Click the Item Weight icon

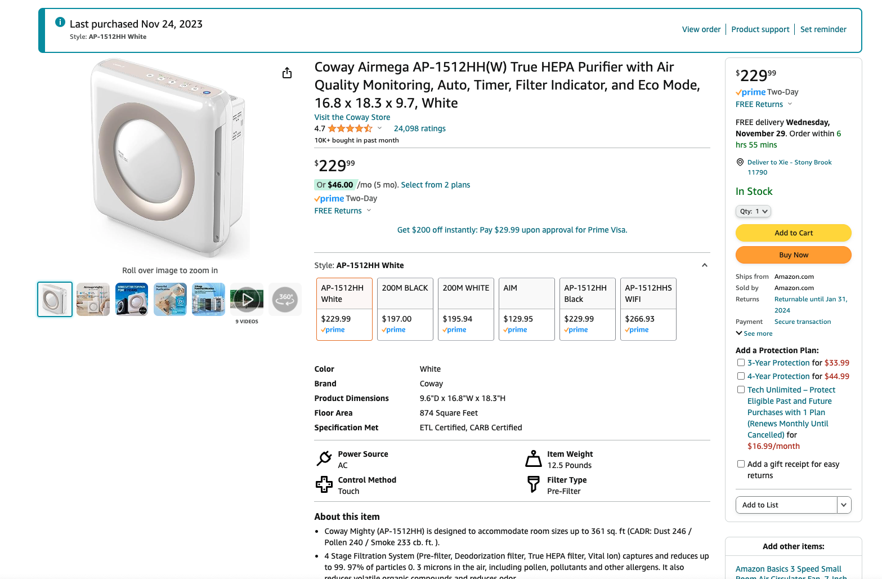(534, 459)
